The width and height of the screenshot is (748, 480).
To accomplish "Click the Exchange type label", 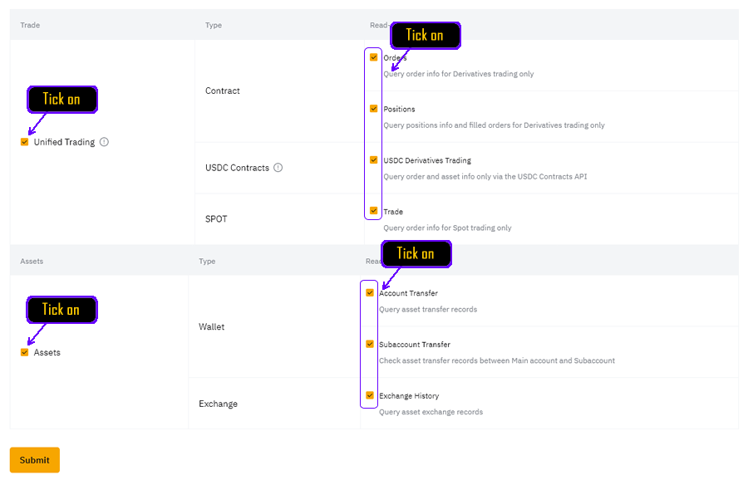I will click(218, 404).
